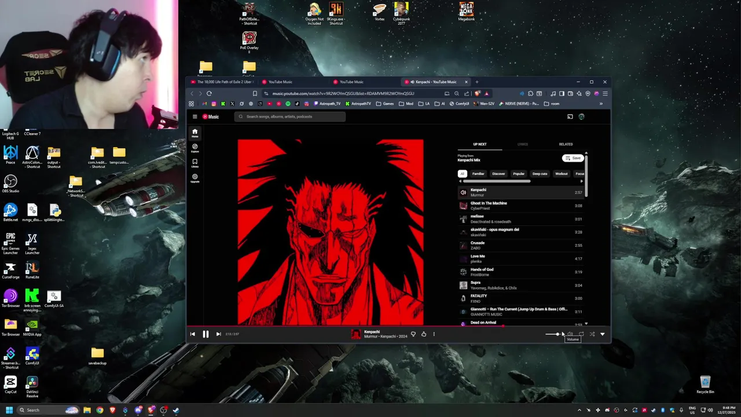Go to Home in the sidebar
Screen dimensions: 741x417
pos(195,133)
